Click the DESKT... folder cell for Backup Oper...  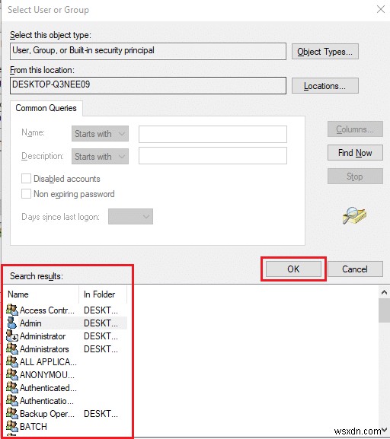[x=101, y=414]
